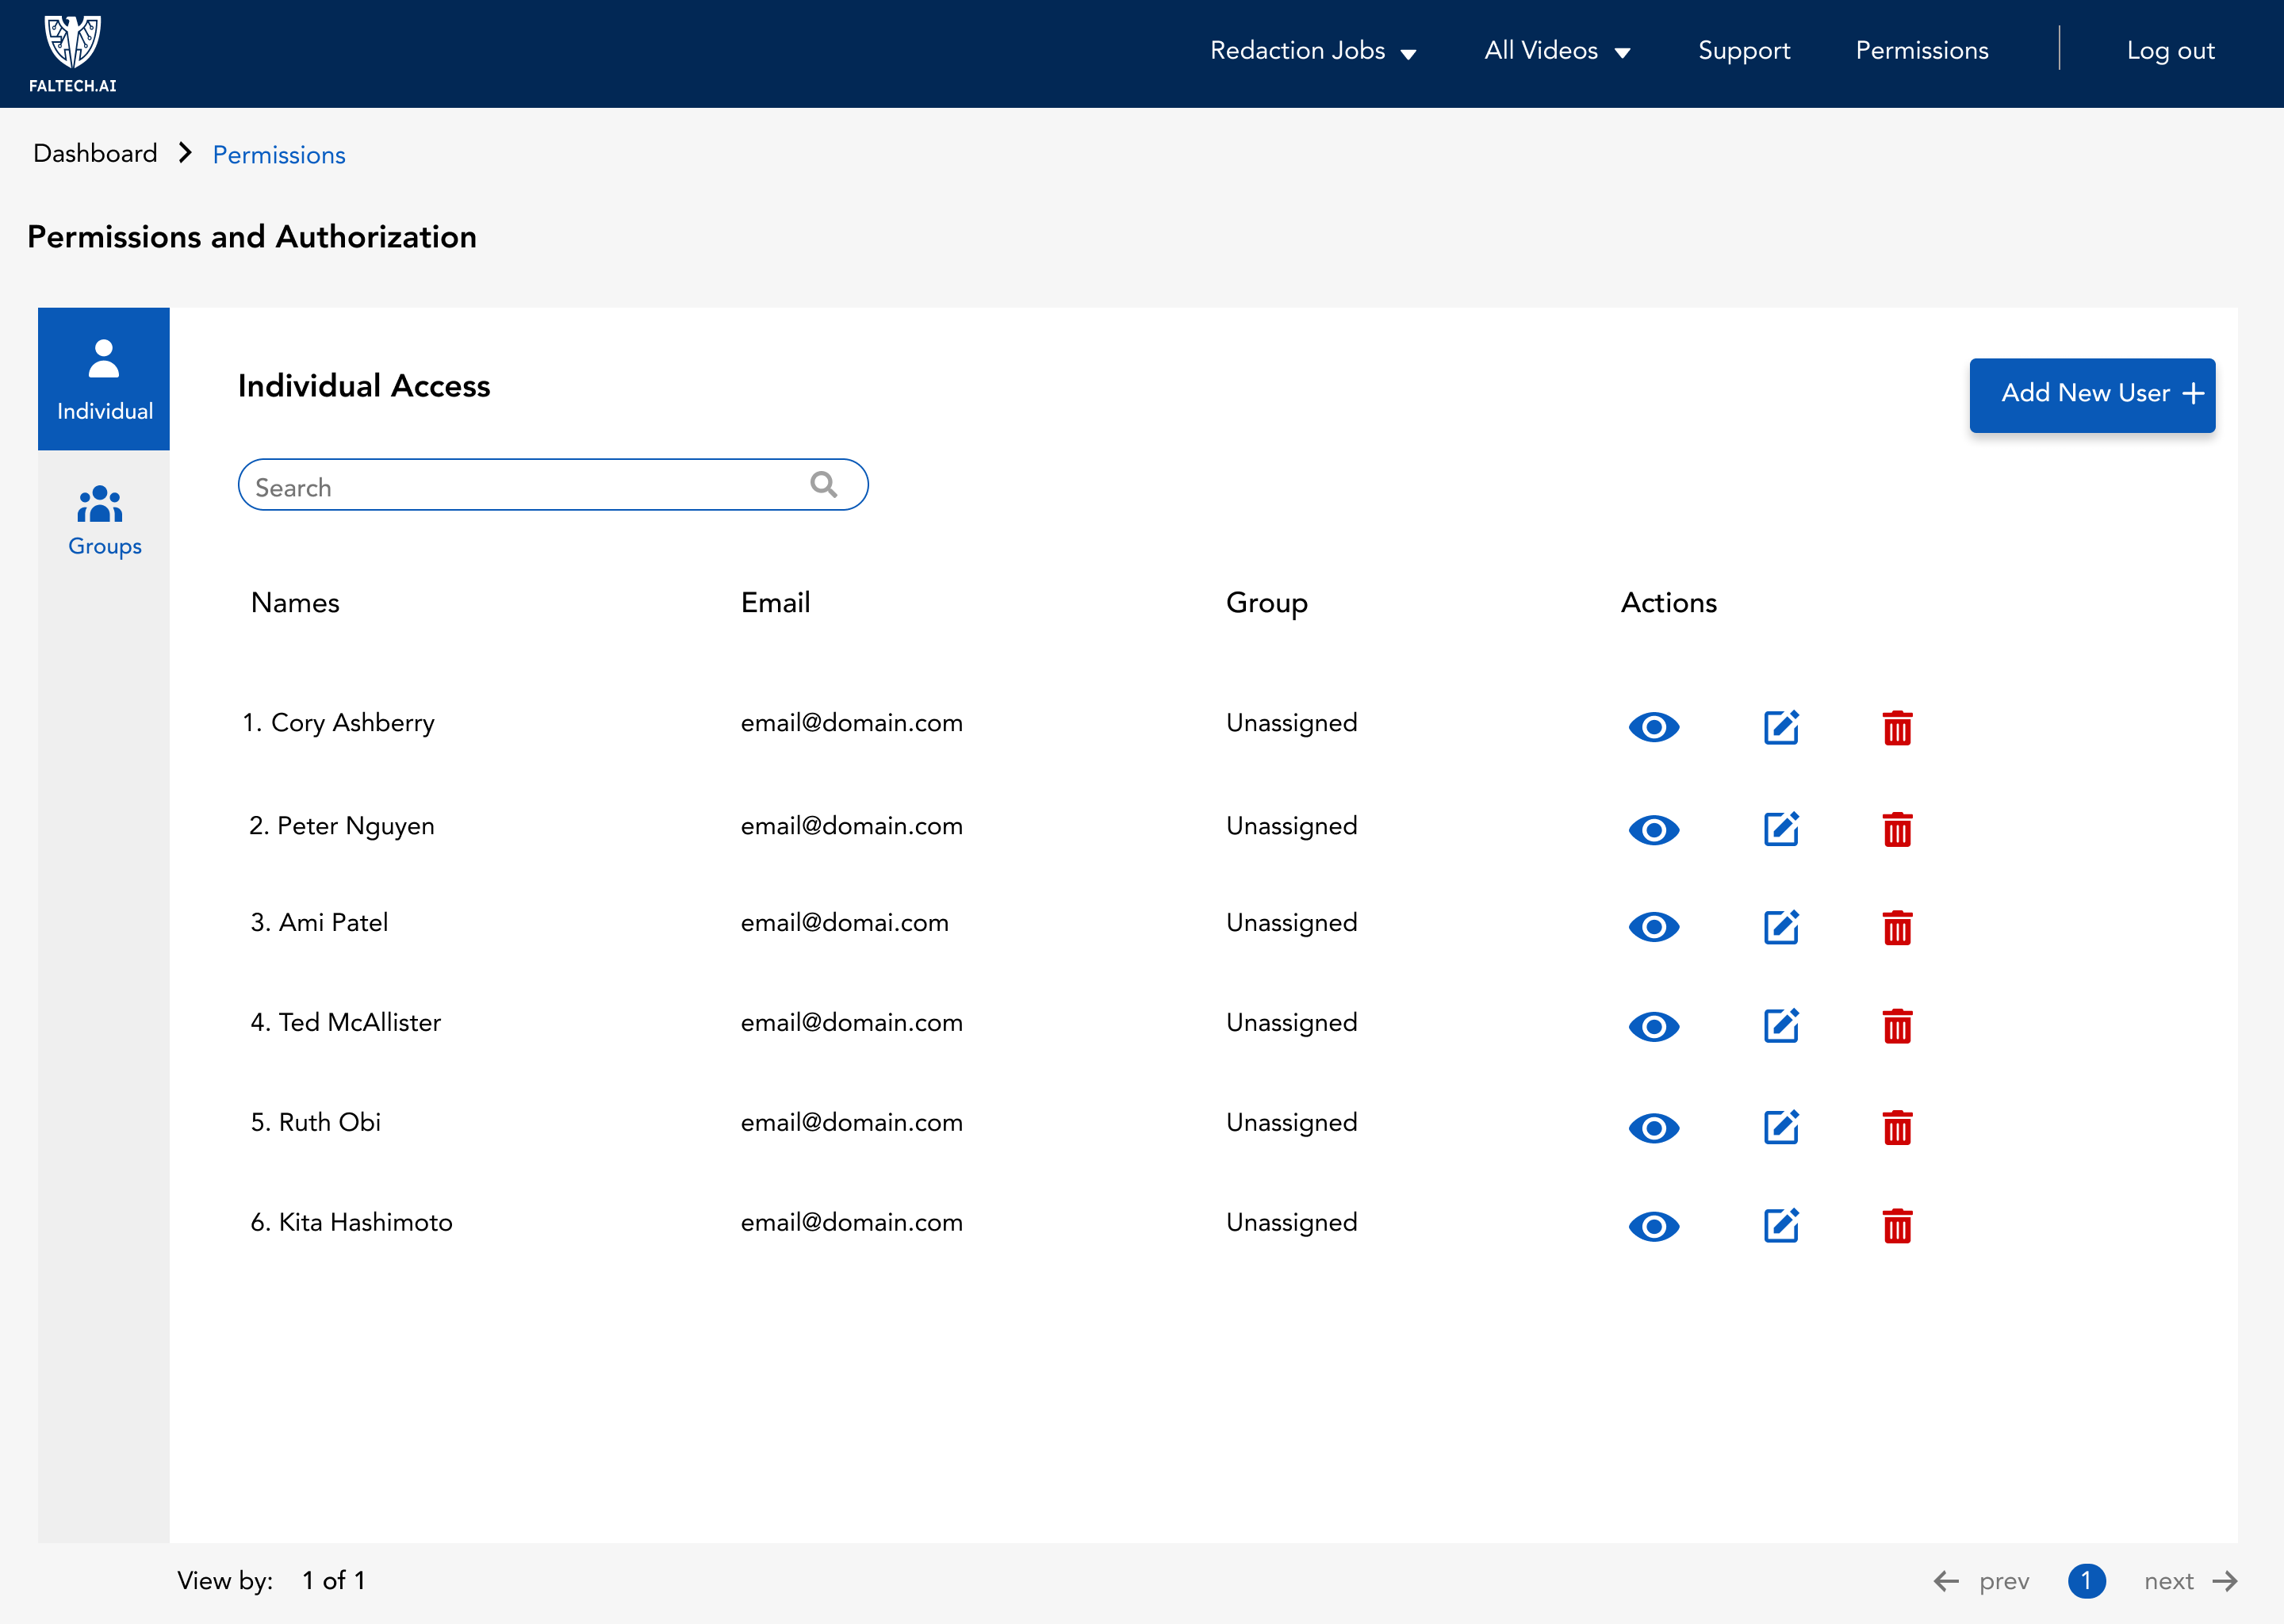Delete Ami Patel with trash icon
This screenshot has height=1624, width=2284.
point(1897,927)
